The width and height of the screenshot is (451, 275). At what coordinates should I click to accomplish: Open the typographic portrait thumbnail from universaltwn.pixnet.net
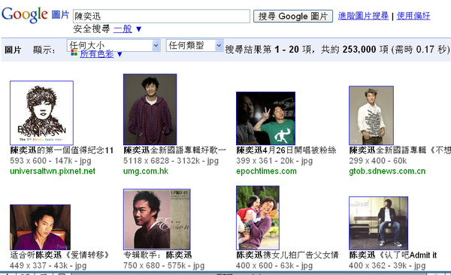pos(41,113)
